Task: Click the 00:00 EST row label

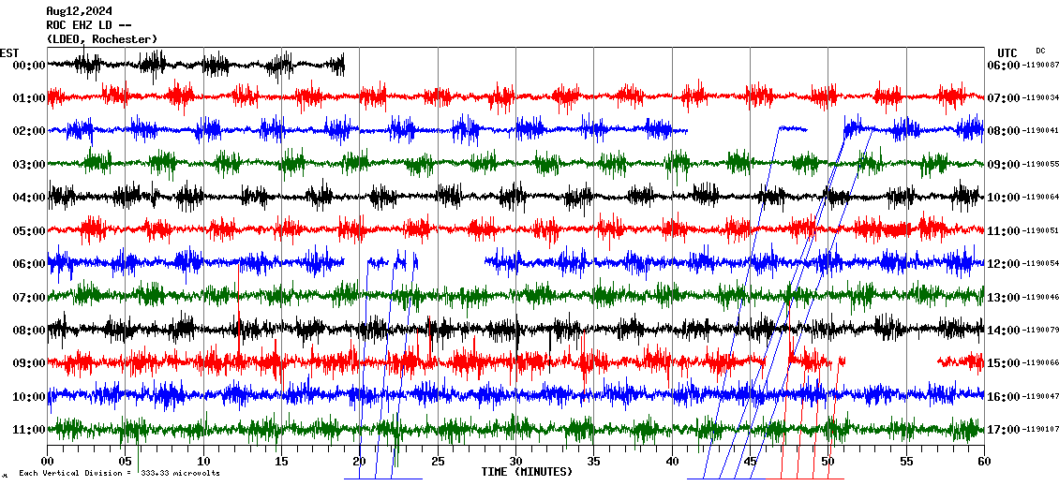Action: click(28, 66)
